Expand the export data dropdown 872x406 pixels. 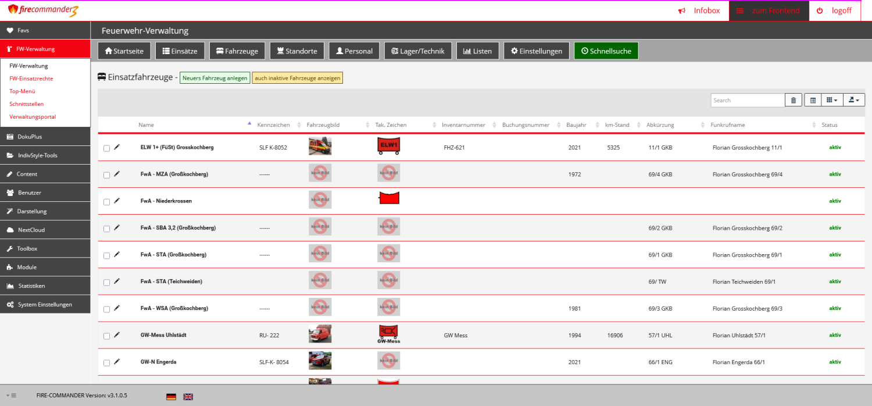tap(853, 100)
